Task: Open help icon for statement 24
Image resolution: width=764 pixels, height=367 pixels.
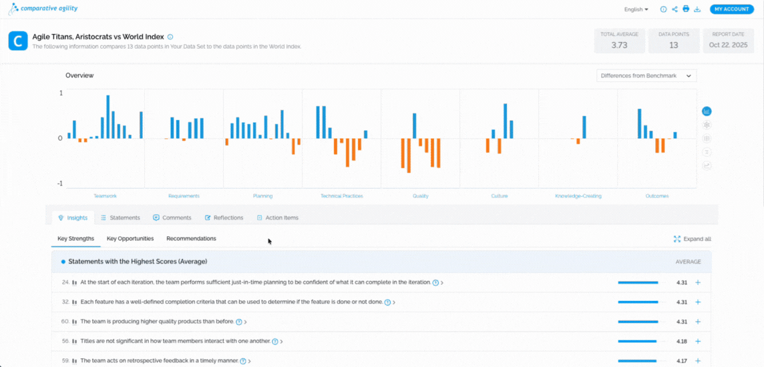Action: 435,283
